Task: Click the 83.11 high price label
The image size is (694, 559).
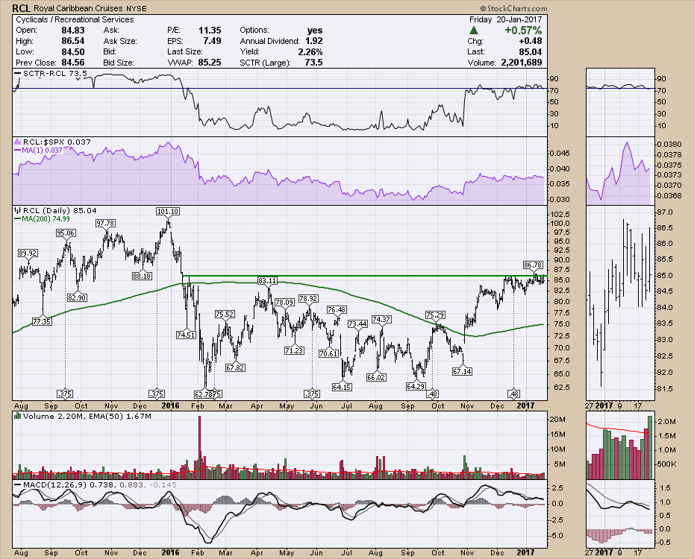Action: (268, 280)
